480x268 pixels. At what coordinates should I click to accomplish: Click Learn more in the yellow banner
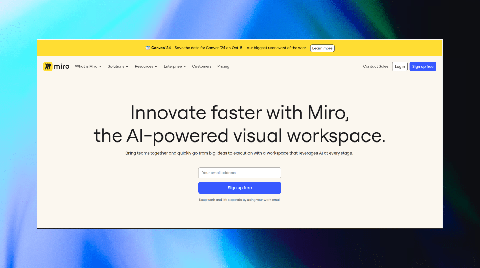pyautogui.click(x=322, y=48)
